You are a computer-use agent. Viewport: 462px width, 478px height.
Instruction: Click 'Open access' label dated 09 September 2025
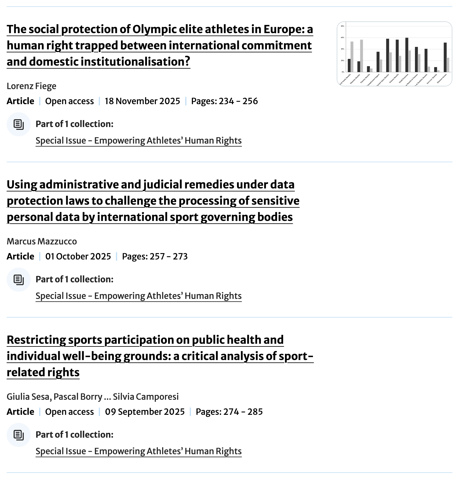pos(69,412)
